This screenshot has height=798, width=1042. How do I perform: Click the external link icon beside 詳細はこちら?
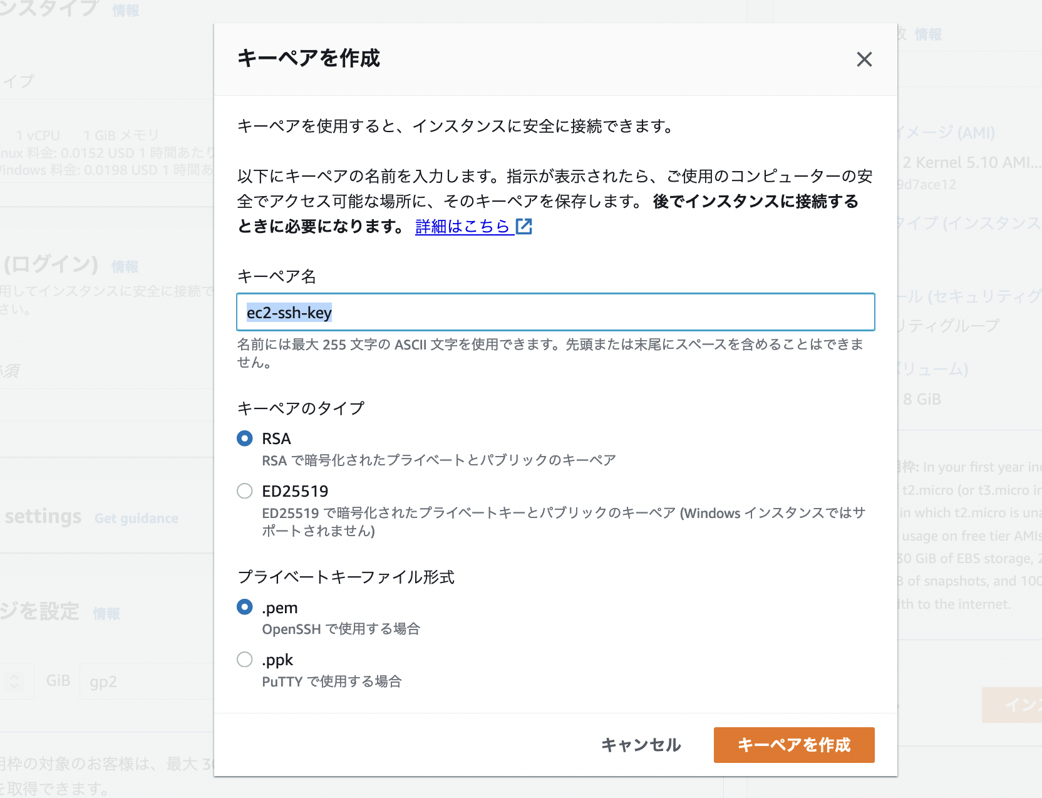point(524,226)
